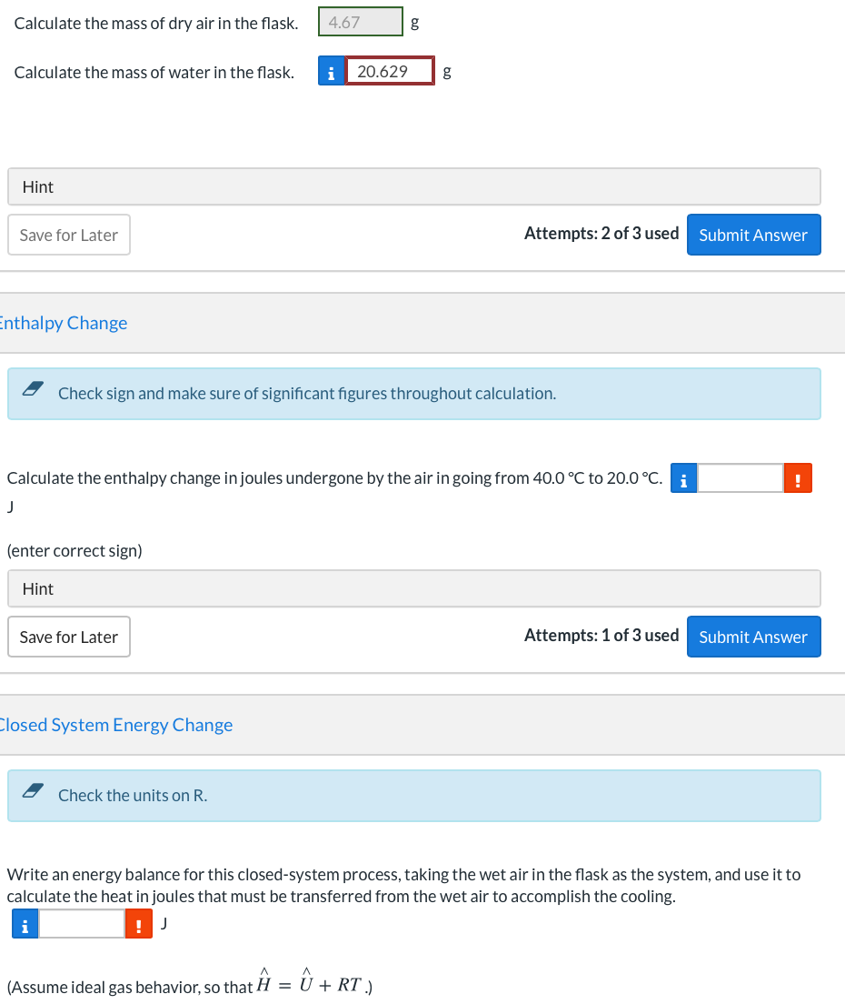Click eraser icon in units on R notice
The image size is (845, 1004).
tap(33, 791)
